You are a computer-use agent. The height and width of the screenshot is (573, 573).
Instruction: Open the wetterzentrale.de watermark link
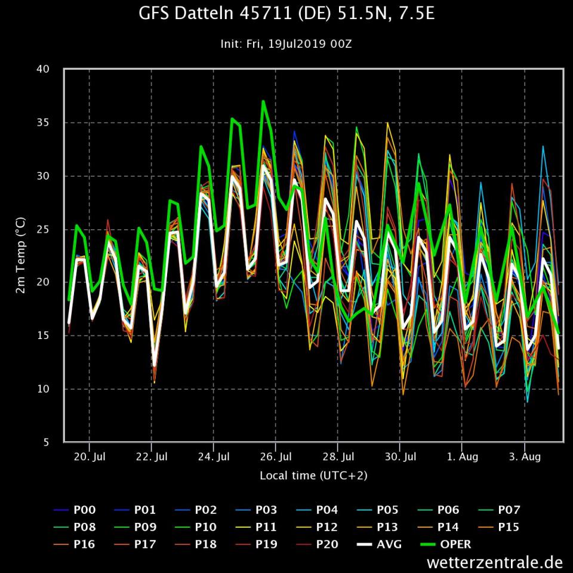(495, 562)
